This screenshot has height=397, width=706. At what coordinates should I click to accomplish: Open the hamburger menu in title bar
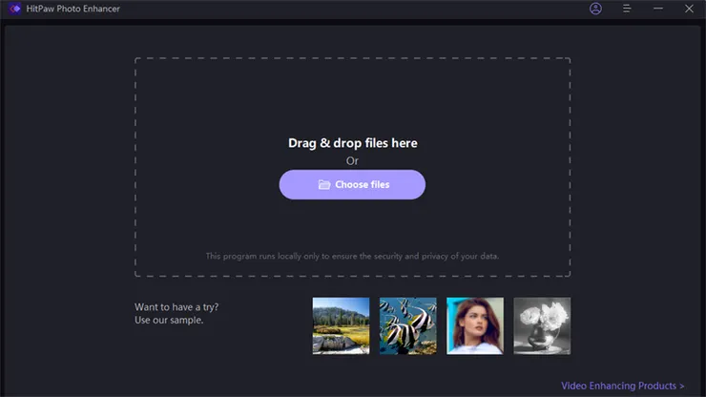pyautogui.click(x=627, y=9)
